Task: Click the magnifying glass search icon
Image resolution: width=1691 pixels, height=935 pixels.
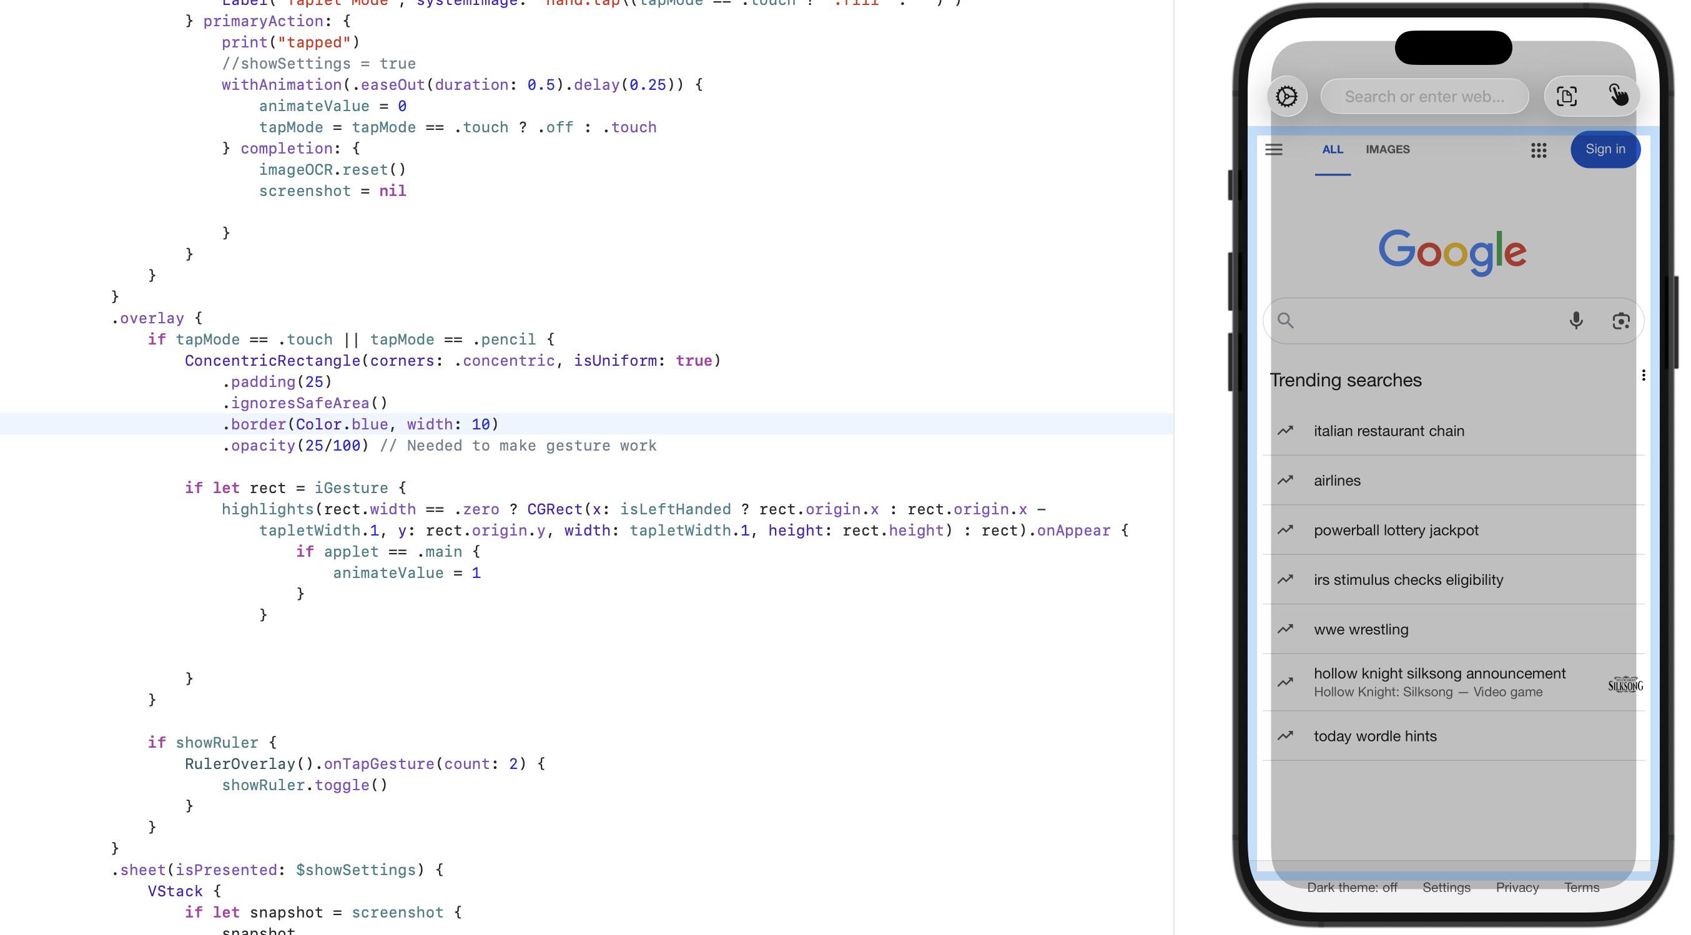Action: click(1285, 320)
